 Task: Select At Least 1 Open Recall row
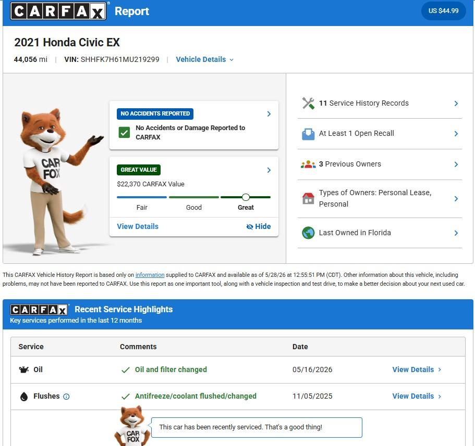[380, 134]
